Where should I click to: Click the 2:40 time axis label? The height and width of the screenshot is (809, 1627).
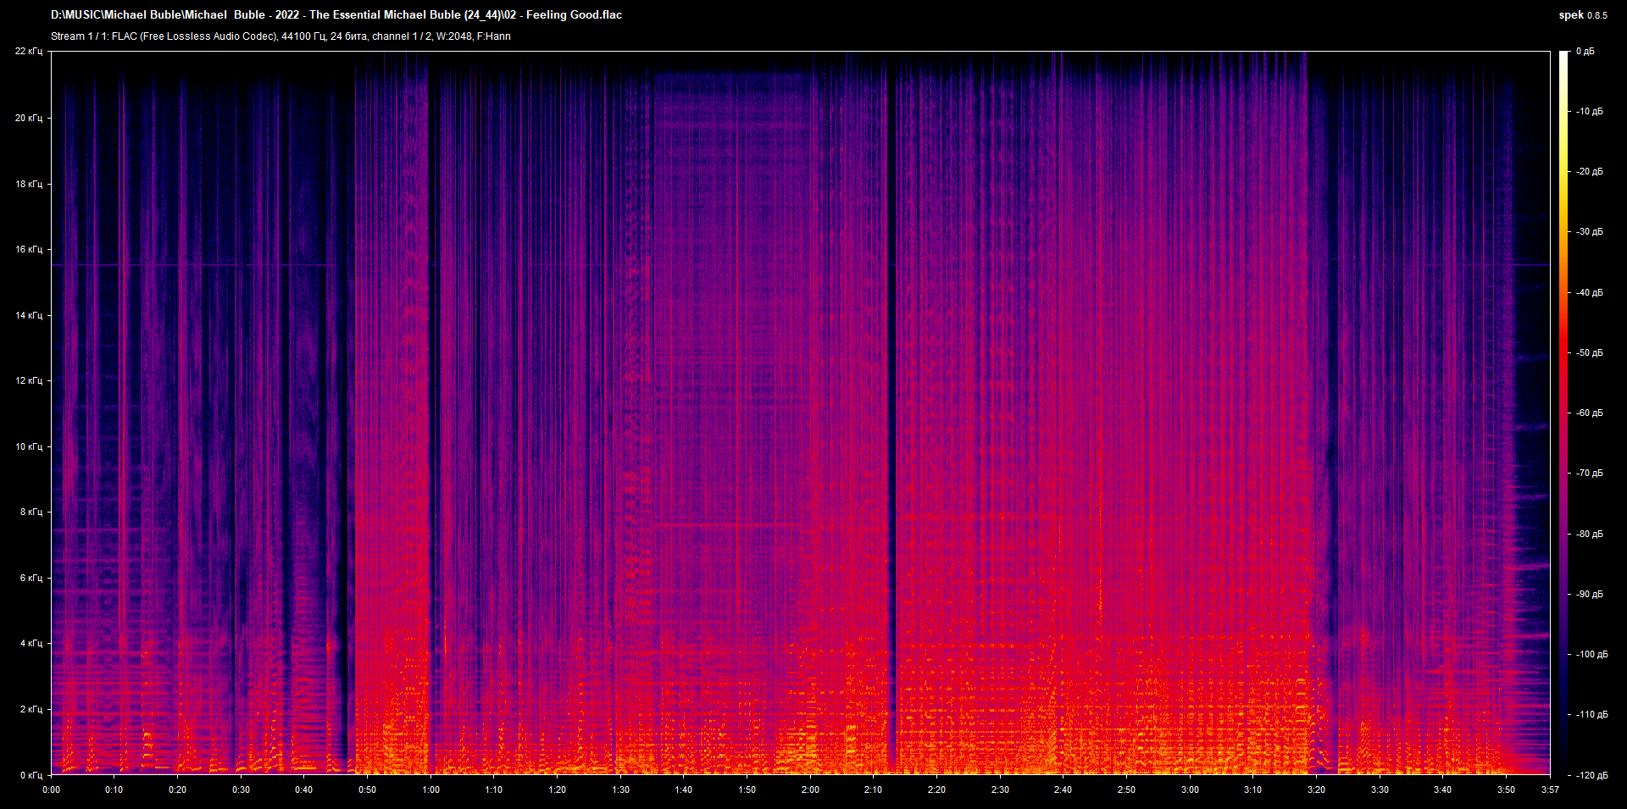pos(1063,790)
